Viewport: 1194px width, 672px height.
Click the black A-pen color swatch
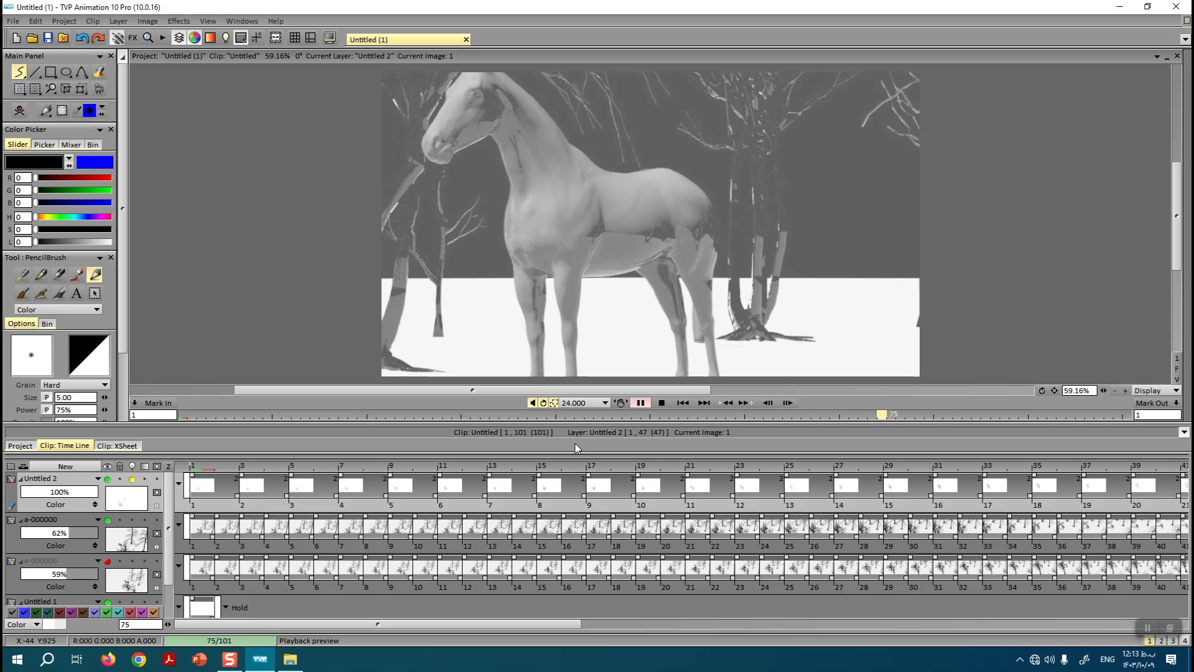34,162
